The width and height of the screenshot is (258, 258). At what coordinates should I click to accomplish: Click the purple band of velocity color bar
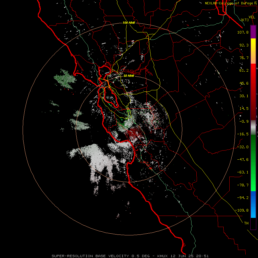[253, 32]
